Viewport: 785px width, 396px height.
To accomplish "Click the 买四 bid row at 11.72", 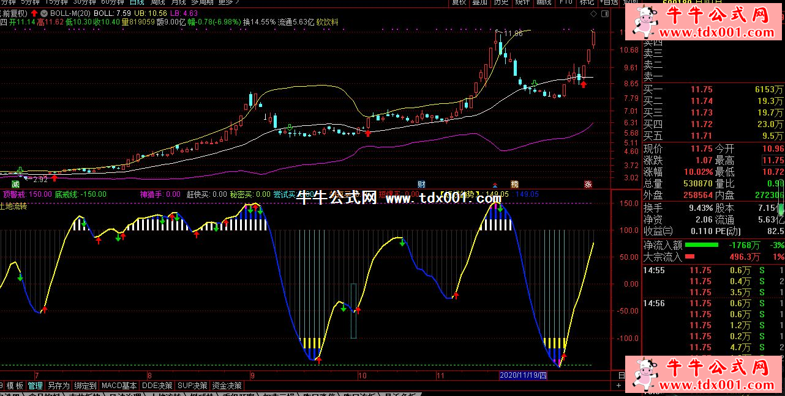I will [713, 124].
